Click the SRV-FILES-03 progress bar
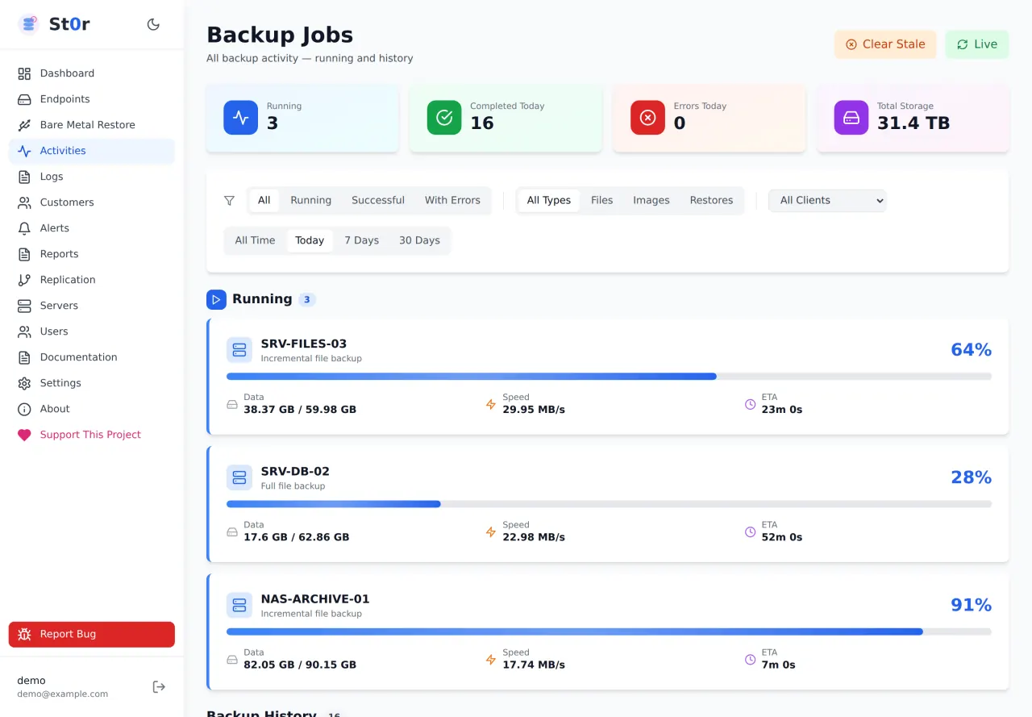 pos(609,377)
